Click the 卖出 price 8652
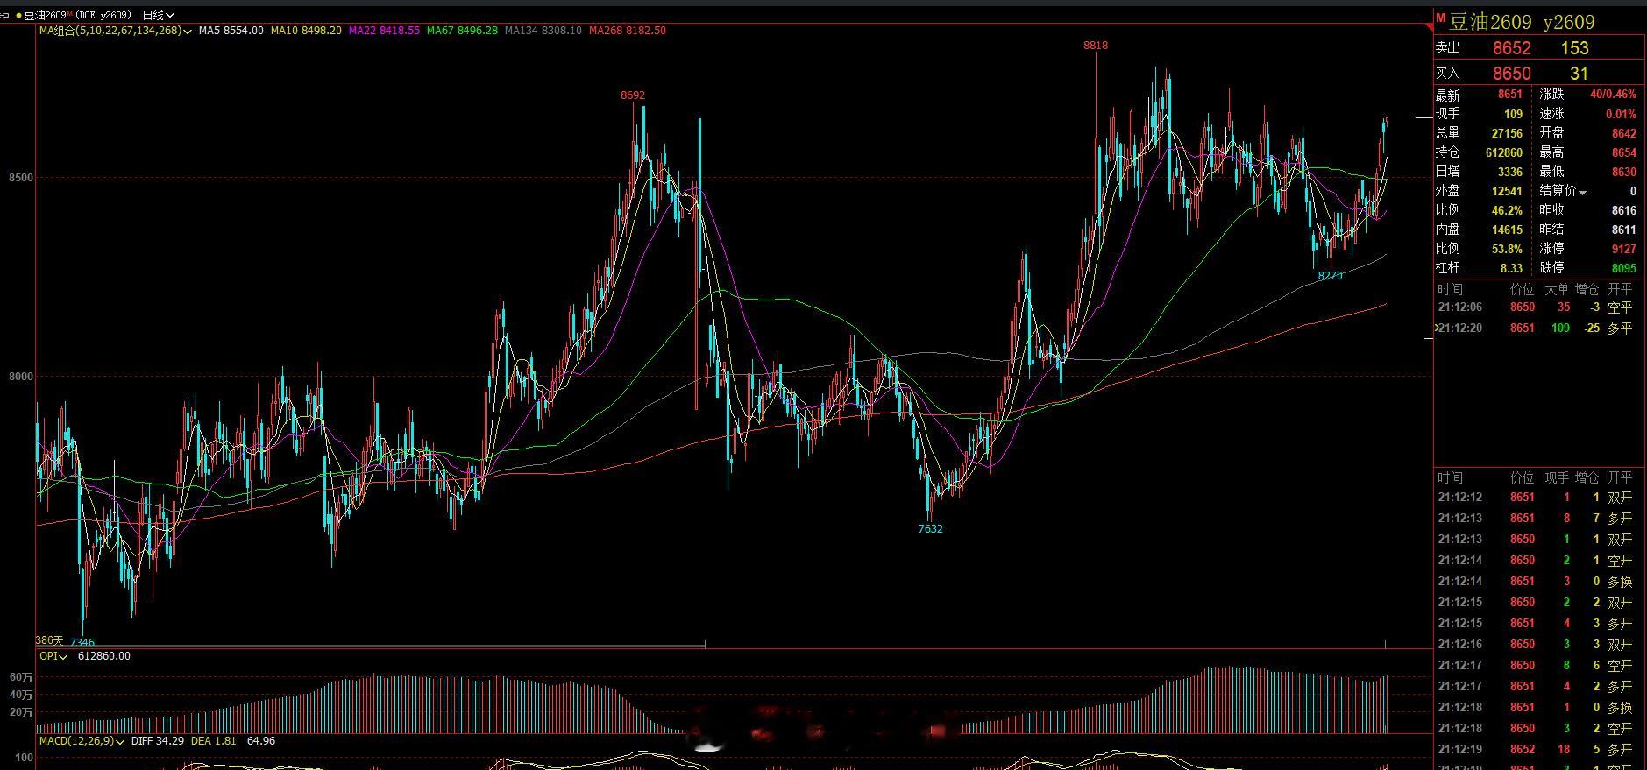This screenshot has width=1647, height=770. point(1512,48)
